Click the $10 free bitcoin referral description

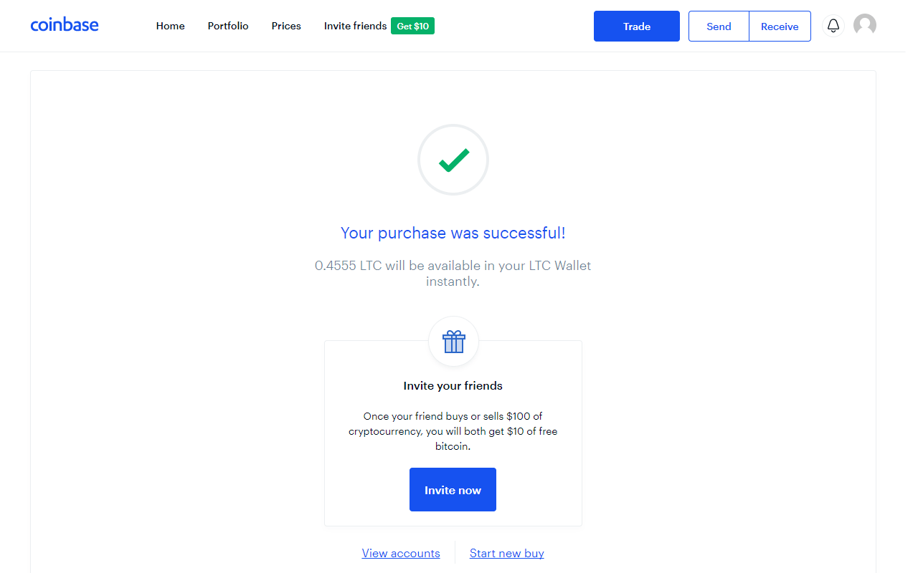(x=453, y=431)
